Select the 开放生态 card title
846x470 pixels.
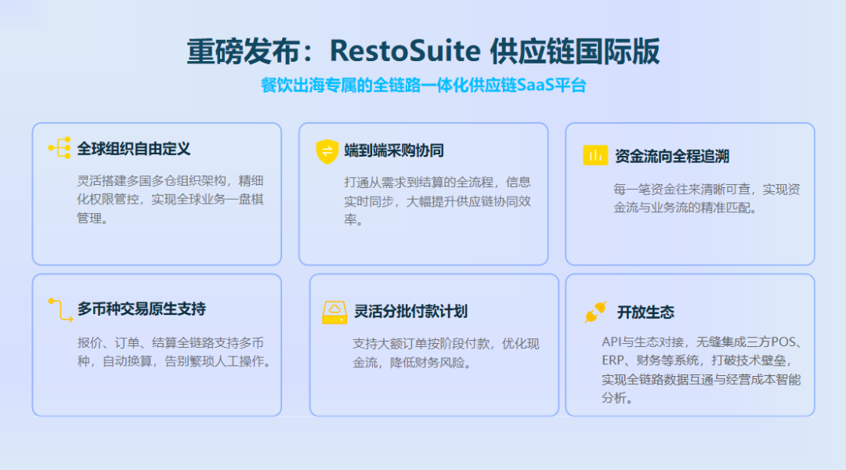[645, 313]
